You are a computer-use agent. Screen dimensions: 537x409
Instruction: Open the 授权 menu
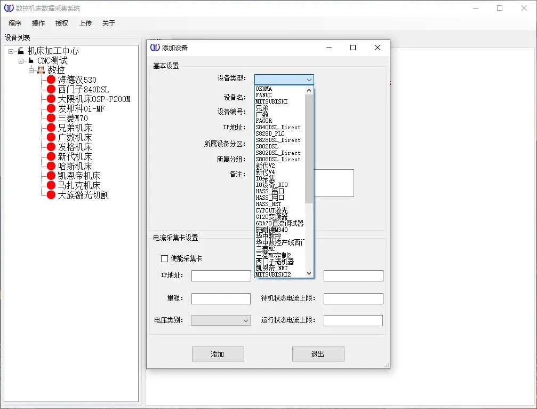[62, 23]
